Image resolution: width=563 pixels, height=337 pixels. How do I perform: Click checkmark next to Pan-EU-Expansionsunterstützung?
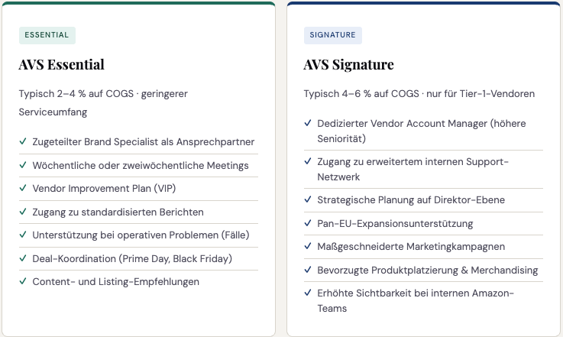point(308,223)
